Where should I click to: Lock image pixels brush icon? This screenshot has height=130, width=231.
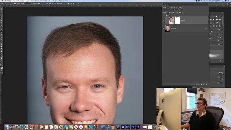click(168, 13)
